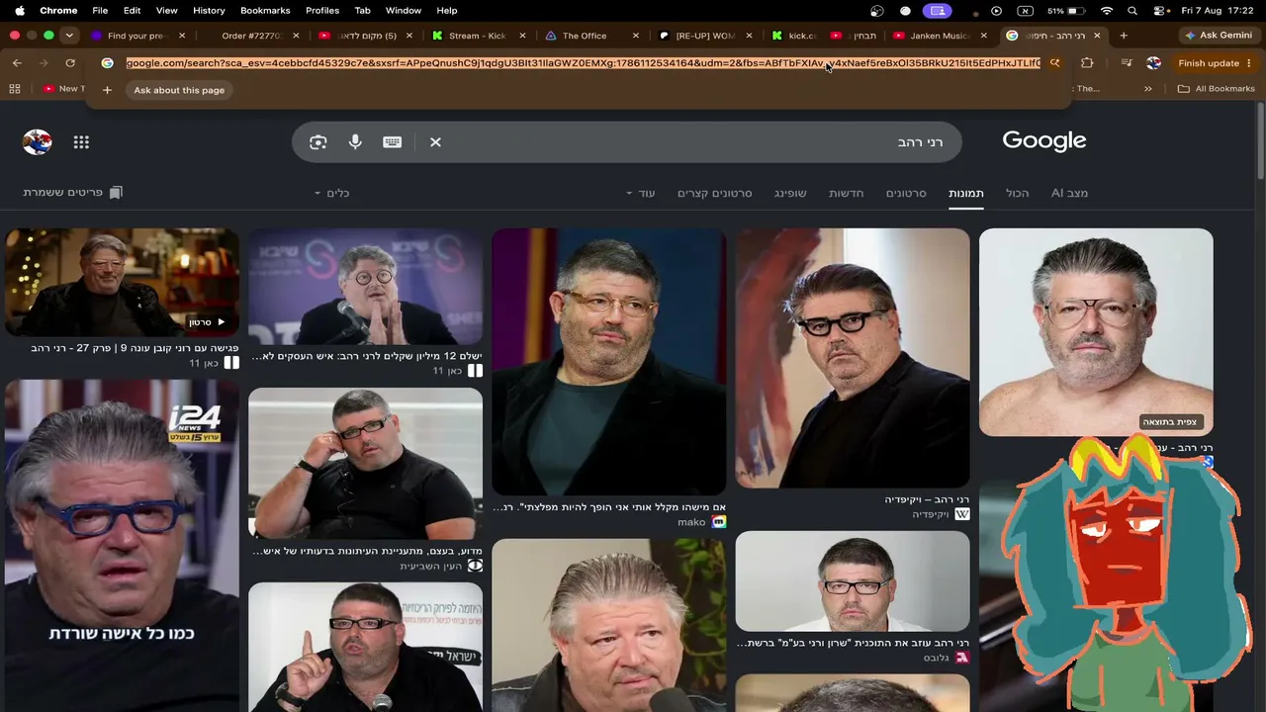
Task: Search by image with Google Lens icon
Action: click(317, 142)
